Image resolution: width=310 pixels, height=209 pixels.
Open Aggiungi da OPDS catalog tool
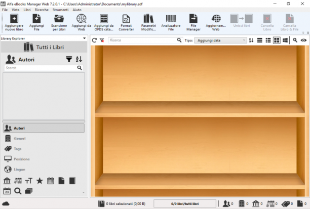104,22
